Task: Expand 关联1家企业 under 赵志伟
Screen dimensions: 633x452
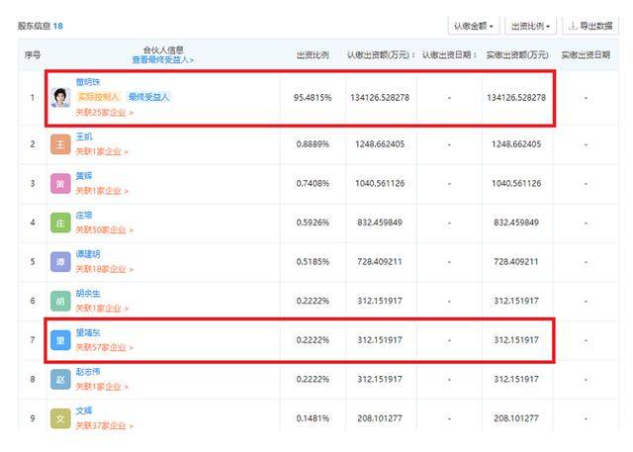Action: tap(102, 387)
